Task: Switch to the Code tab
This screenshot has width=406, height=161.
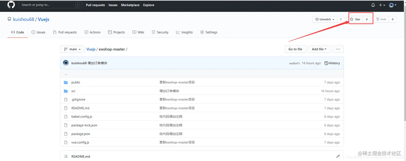Action: coord(17,32)
